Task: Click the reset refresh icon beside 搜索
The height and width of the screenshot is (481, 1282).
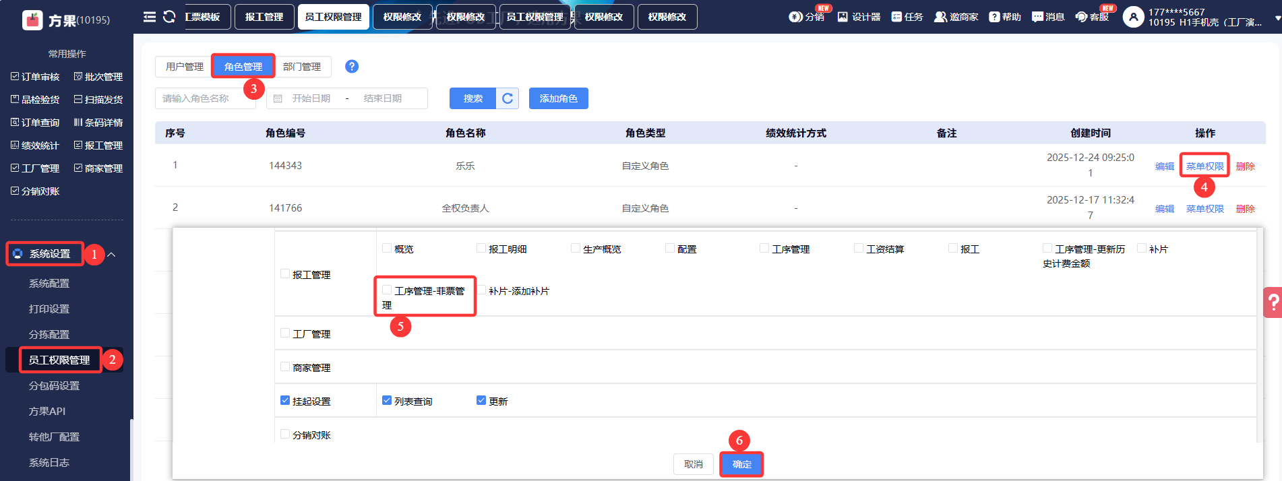Action: 508,98
